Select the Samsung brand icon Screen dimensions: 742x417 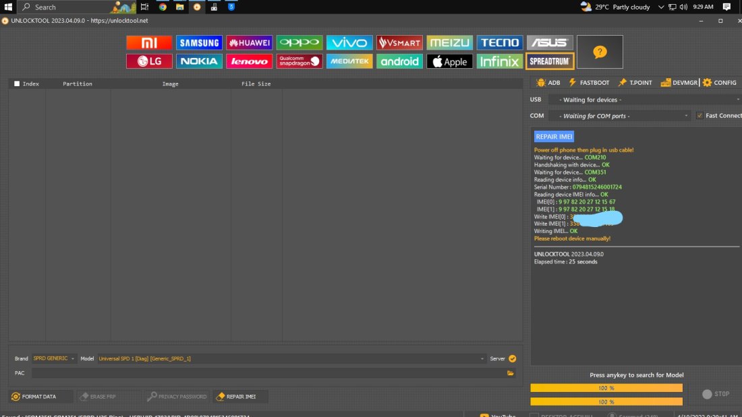199,42
